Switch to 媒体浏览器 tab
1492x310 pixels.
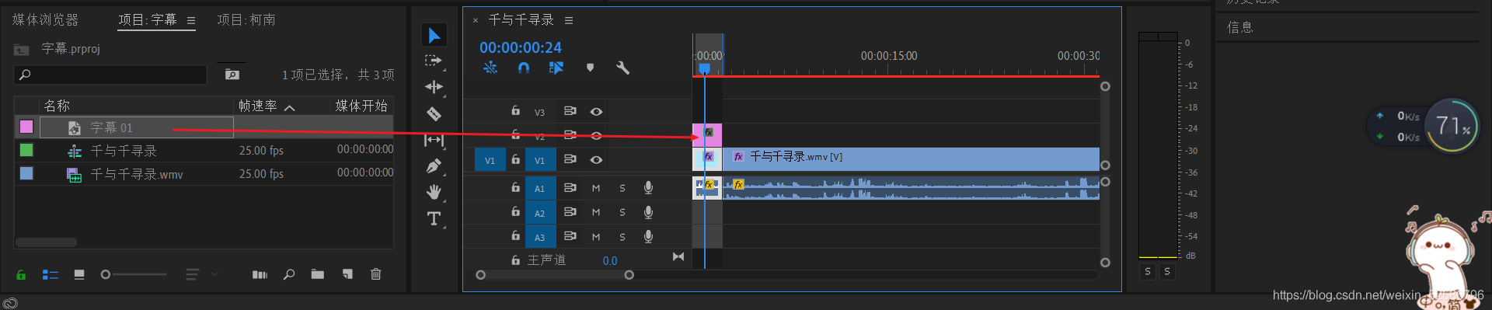click(45, 19)
